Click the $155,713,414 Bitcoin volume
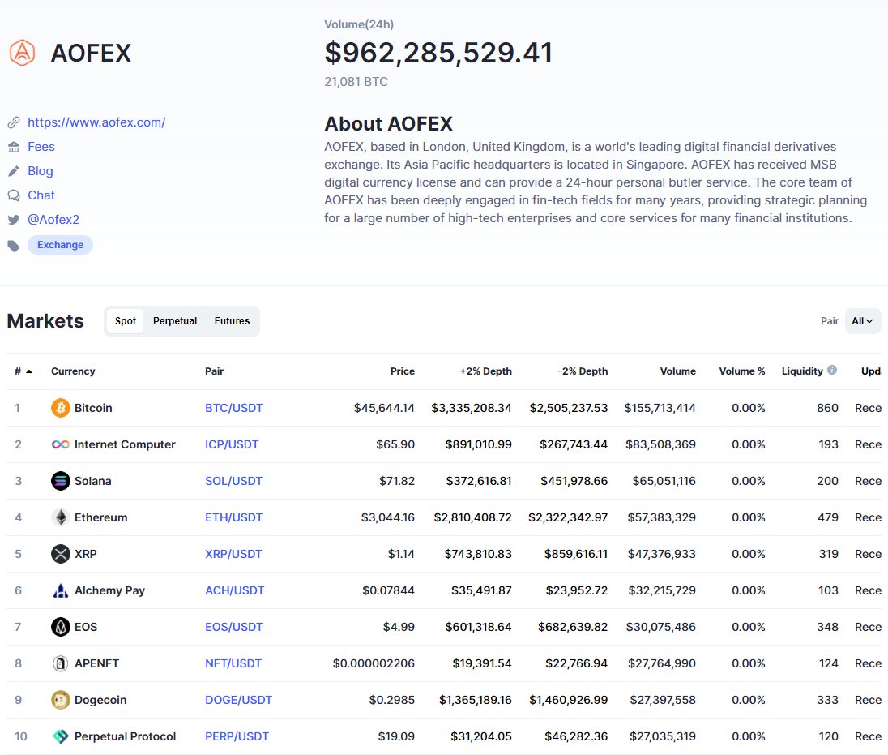The image size is (888, 755). click(x=660, y=408)
